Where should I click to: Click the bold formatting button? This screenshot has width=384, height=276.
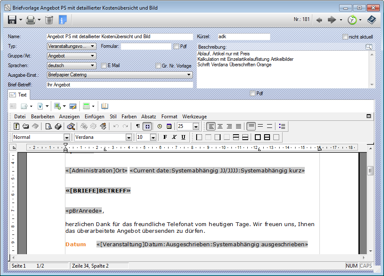coord(165,137)
